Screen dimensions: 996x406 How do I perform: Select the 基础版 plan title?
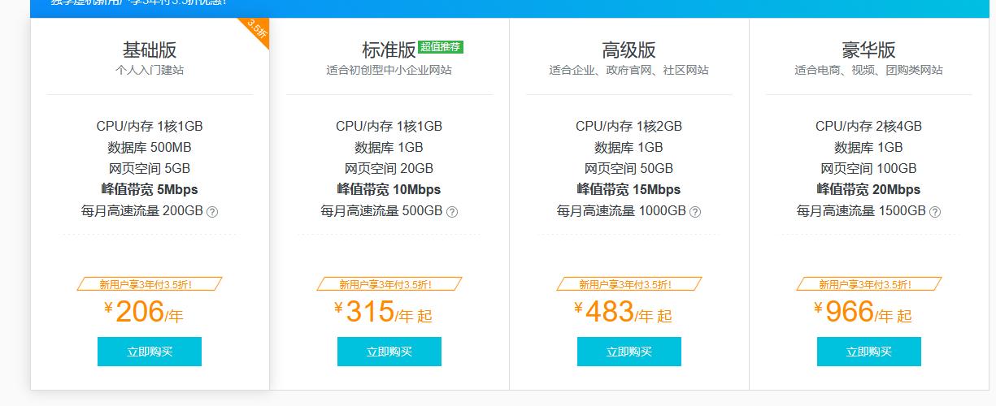click(150, 50)
